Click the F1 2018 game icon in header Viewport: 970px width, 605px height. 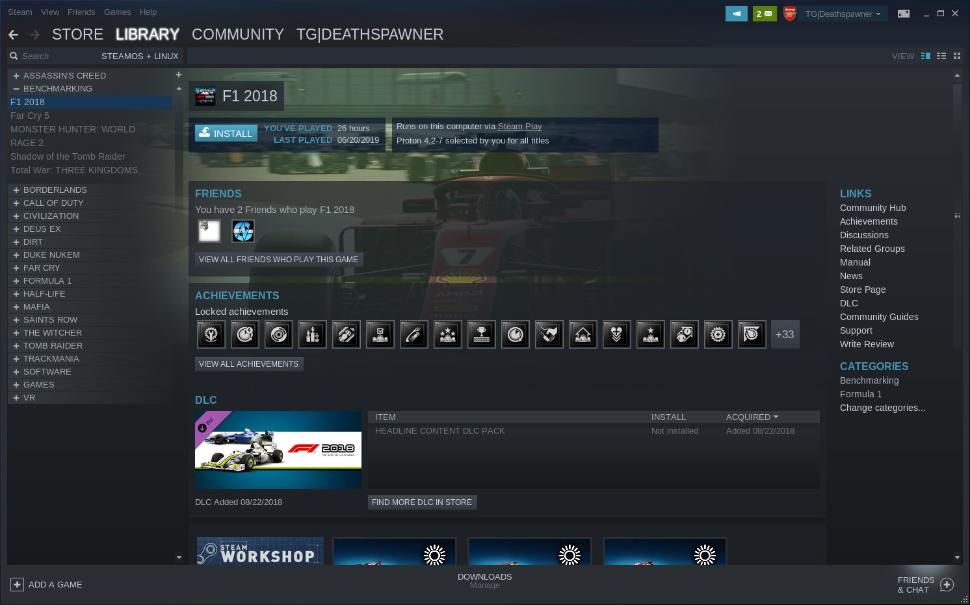click(x=205, y=96)
